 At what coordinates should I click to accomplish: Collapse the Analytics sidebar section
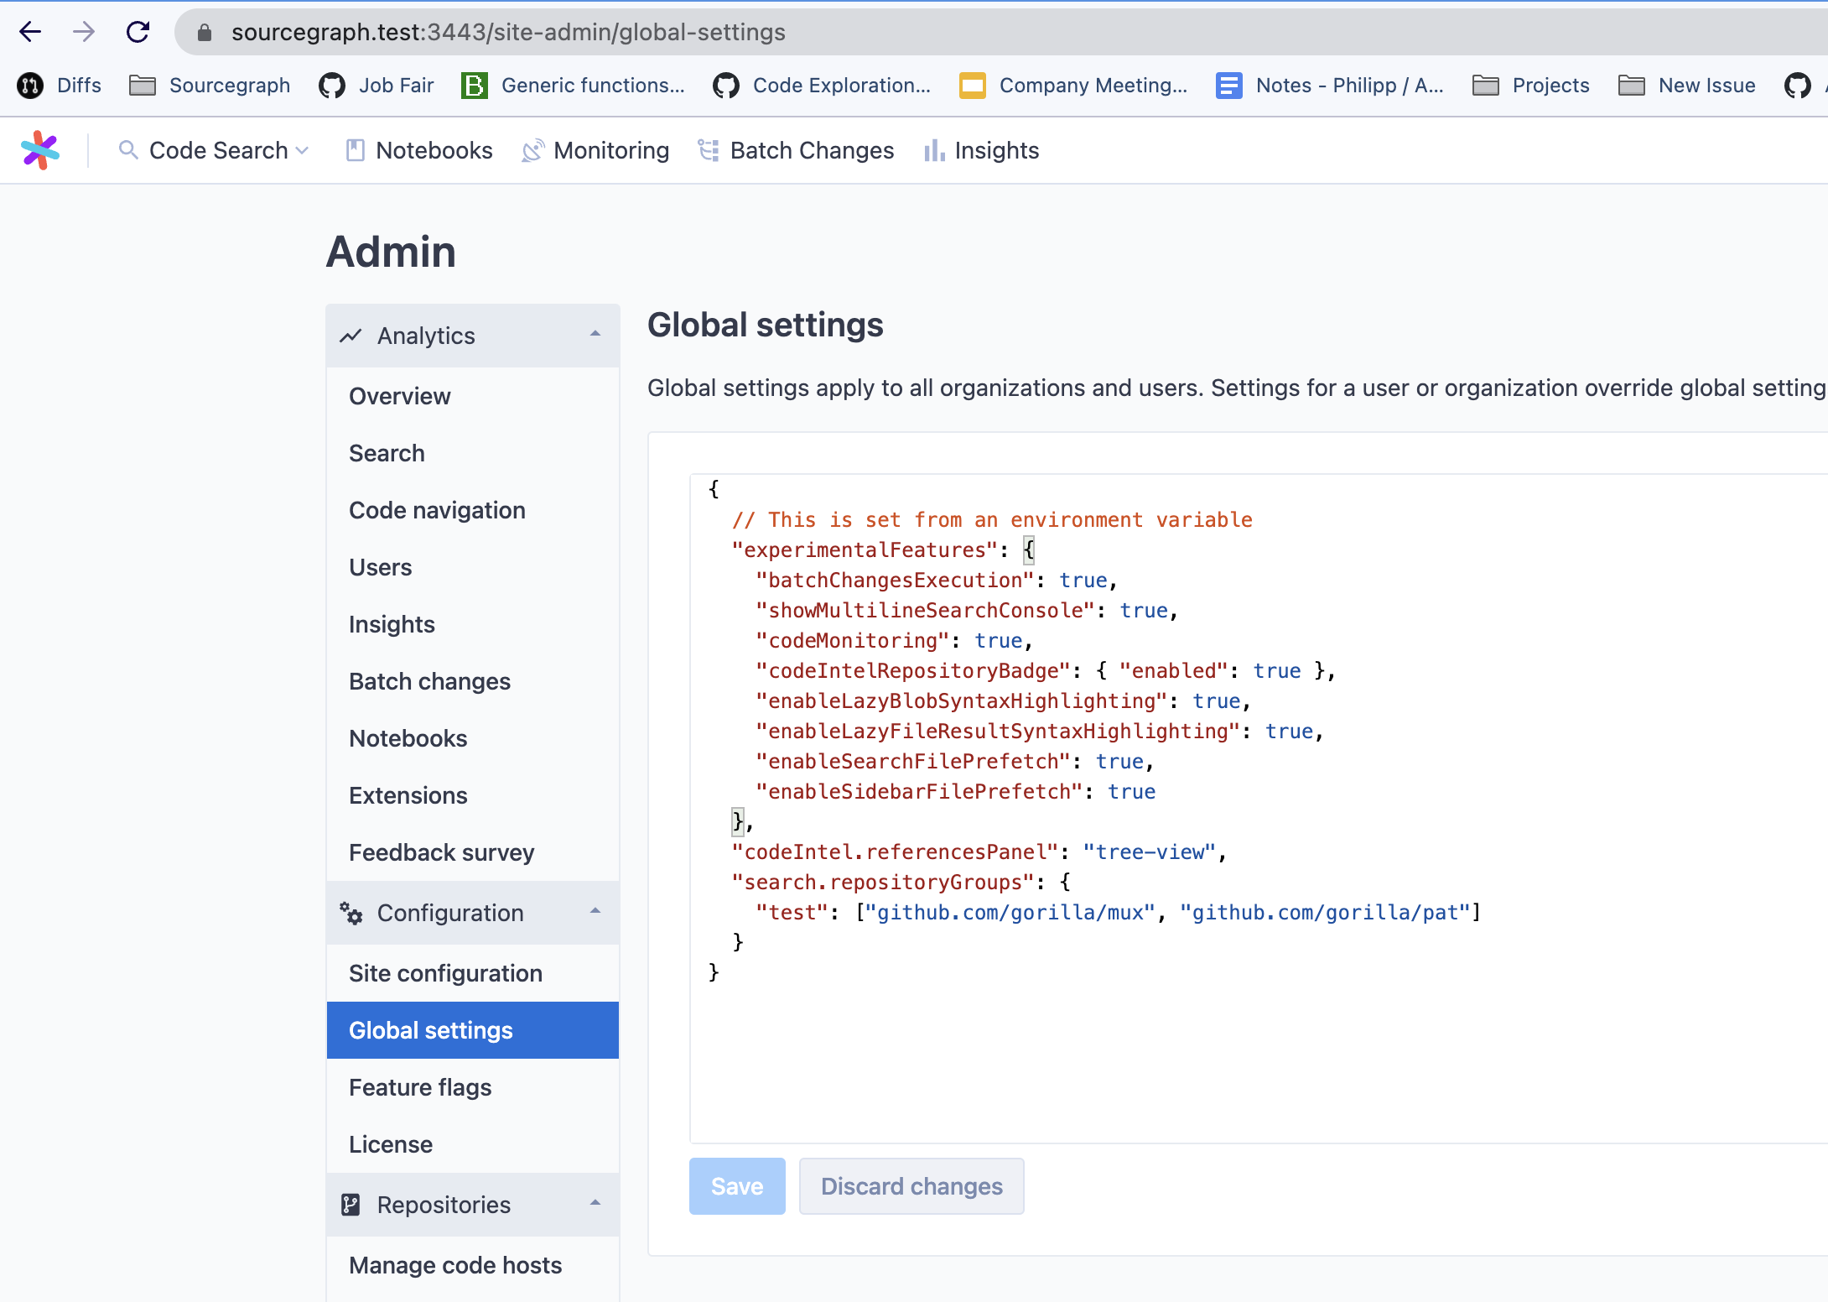click(x=595, y=335)
